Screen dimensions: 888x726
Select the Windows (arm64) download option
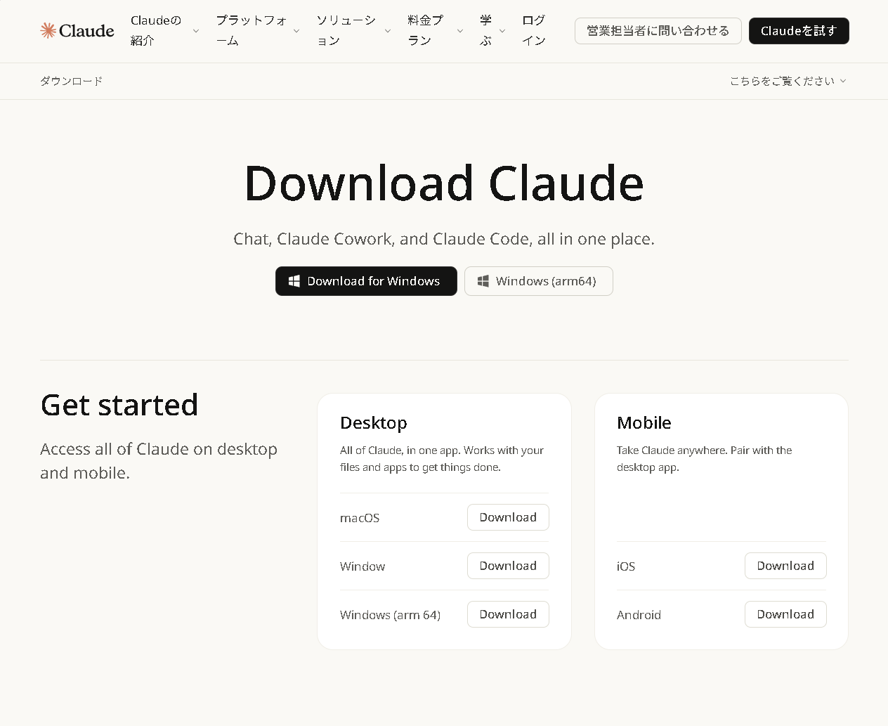538,280
